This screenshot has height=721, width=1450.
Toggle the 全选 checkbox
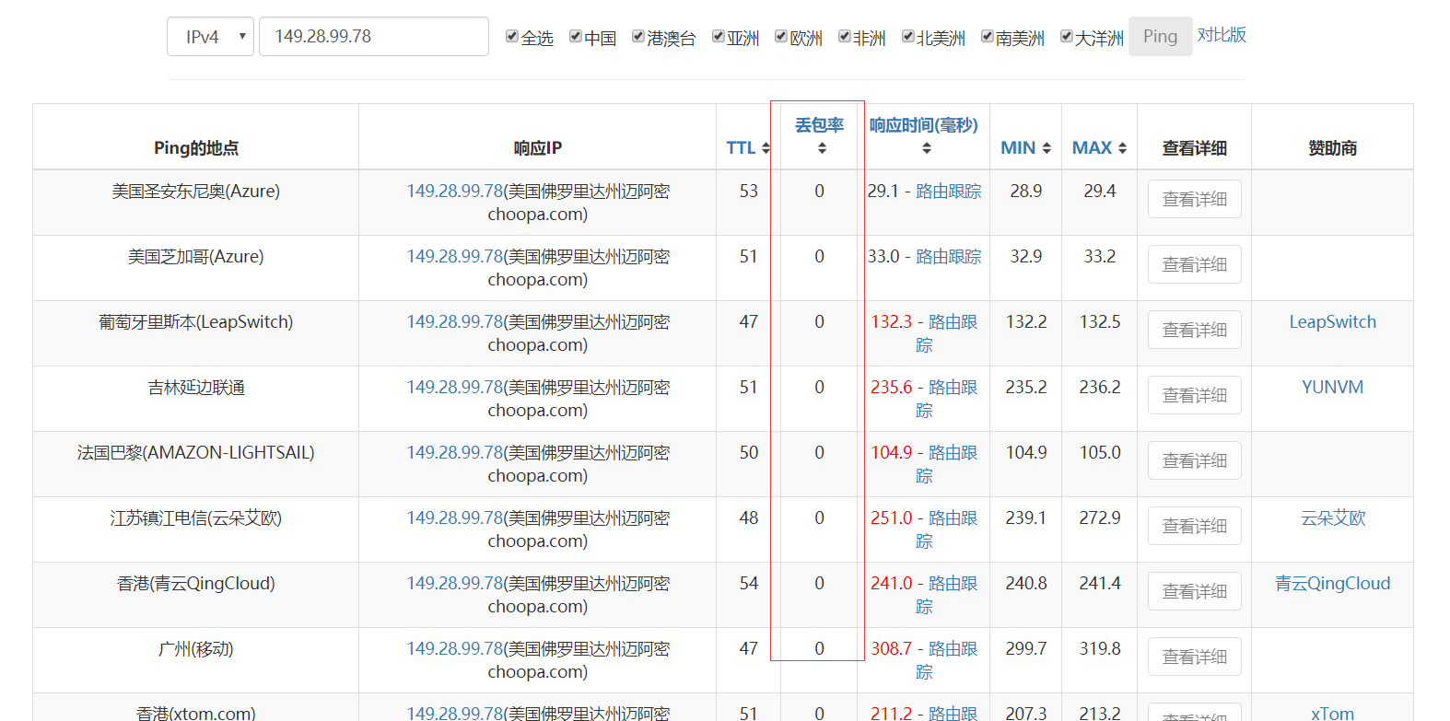pos(512,37)
